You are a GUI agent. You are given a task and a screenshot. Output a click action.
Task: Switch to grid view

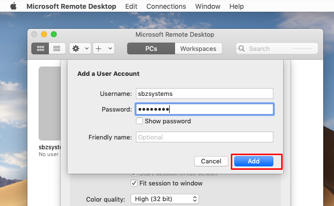tap(40, 48)
